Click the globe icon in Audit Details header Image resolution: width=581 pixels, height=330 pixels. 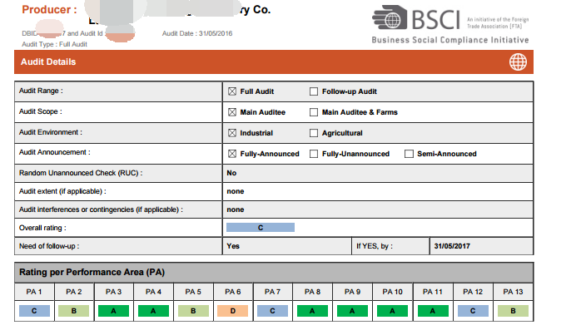pyautogui.click(x=518, y=62)
